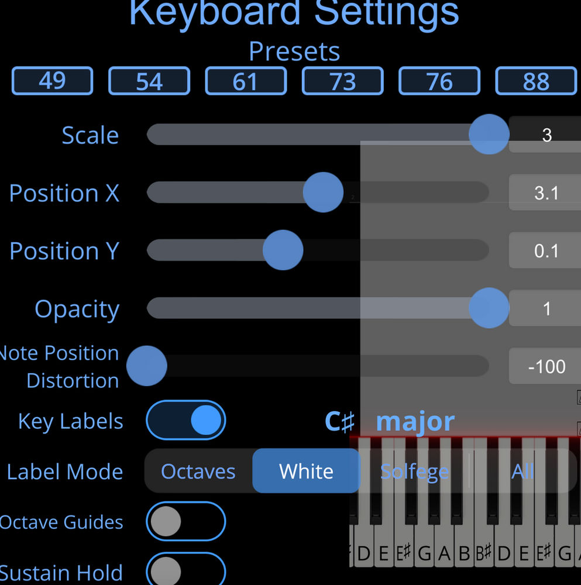Select Solfege label mode
Viewport: 581px width, 585px height.
pyautogui.click(x=415, y=471)
